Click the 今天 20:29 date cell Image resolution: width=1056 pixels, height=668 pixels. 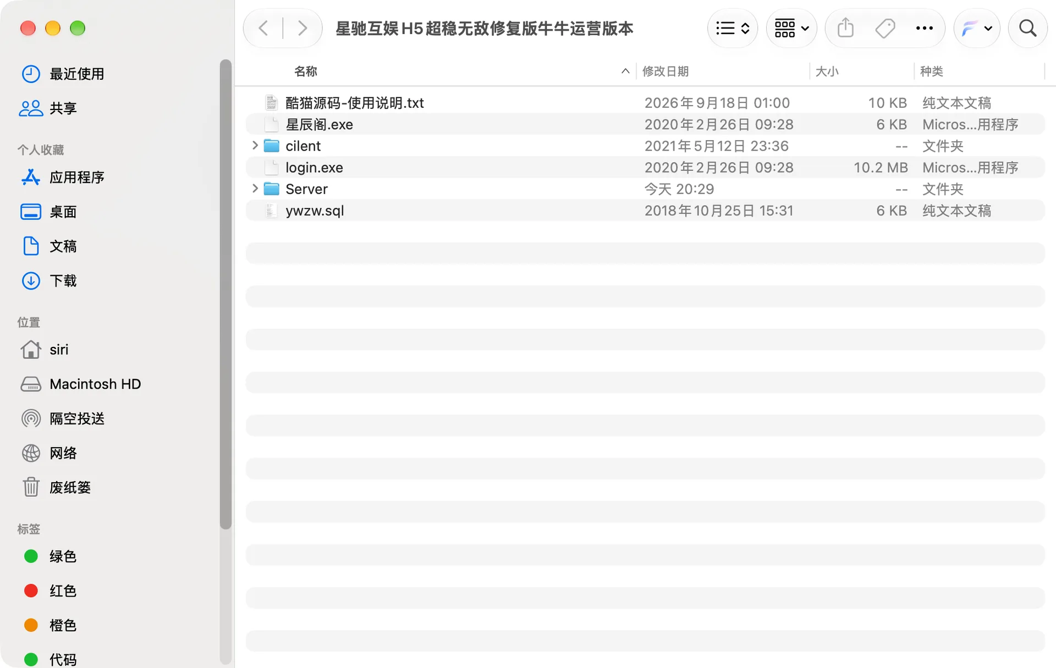679,189
